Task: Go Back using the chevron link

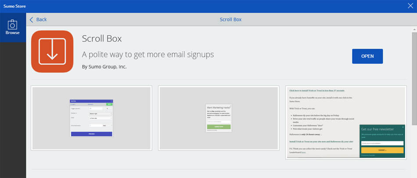Action: (38, 19)
